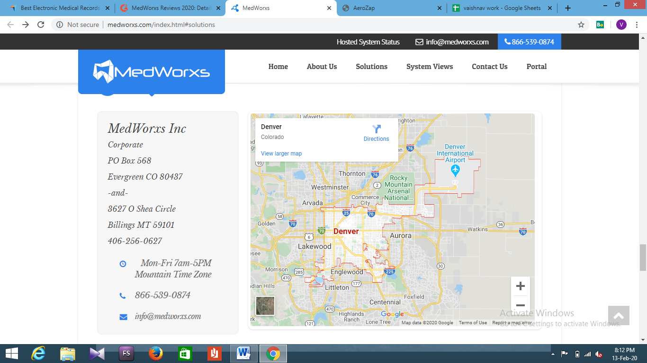Click system tray show hidden icons arrow
The height and width of the screenshot is (363, 647).
[x=553, y=354]
